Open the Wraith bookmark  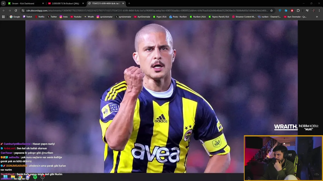89,17
